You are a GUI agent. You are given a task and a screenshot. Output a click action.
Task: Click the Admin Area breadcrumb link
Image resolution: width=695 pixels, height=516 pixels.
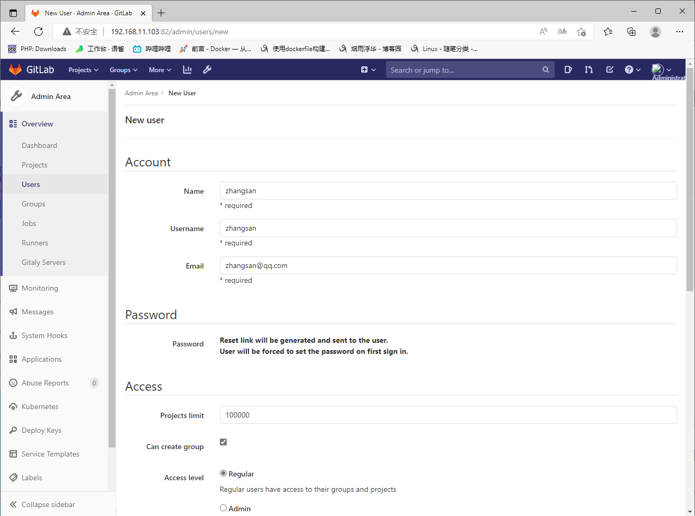(141, 93)
